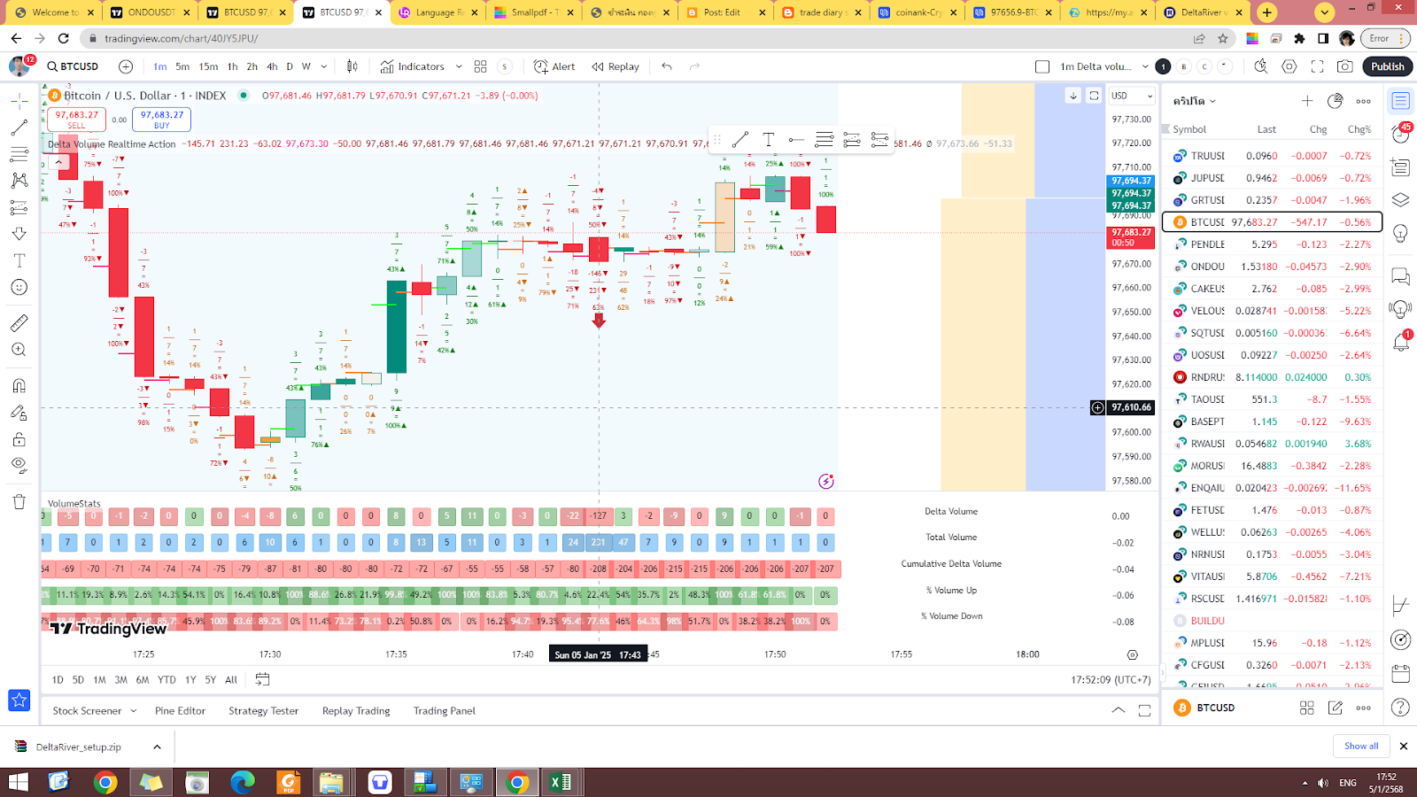This screenshot has height=797, width=1417.
Task: Open the Fibonacci retracement tools
Action: click(x=19, y=154)
